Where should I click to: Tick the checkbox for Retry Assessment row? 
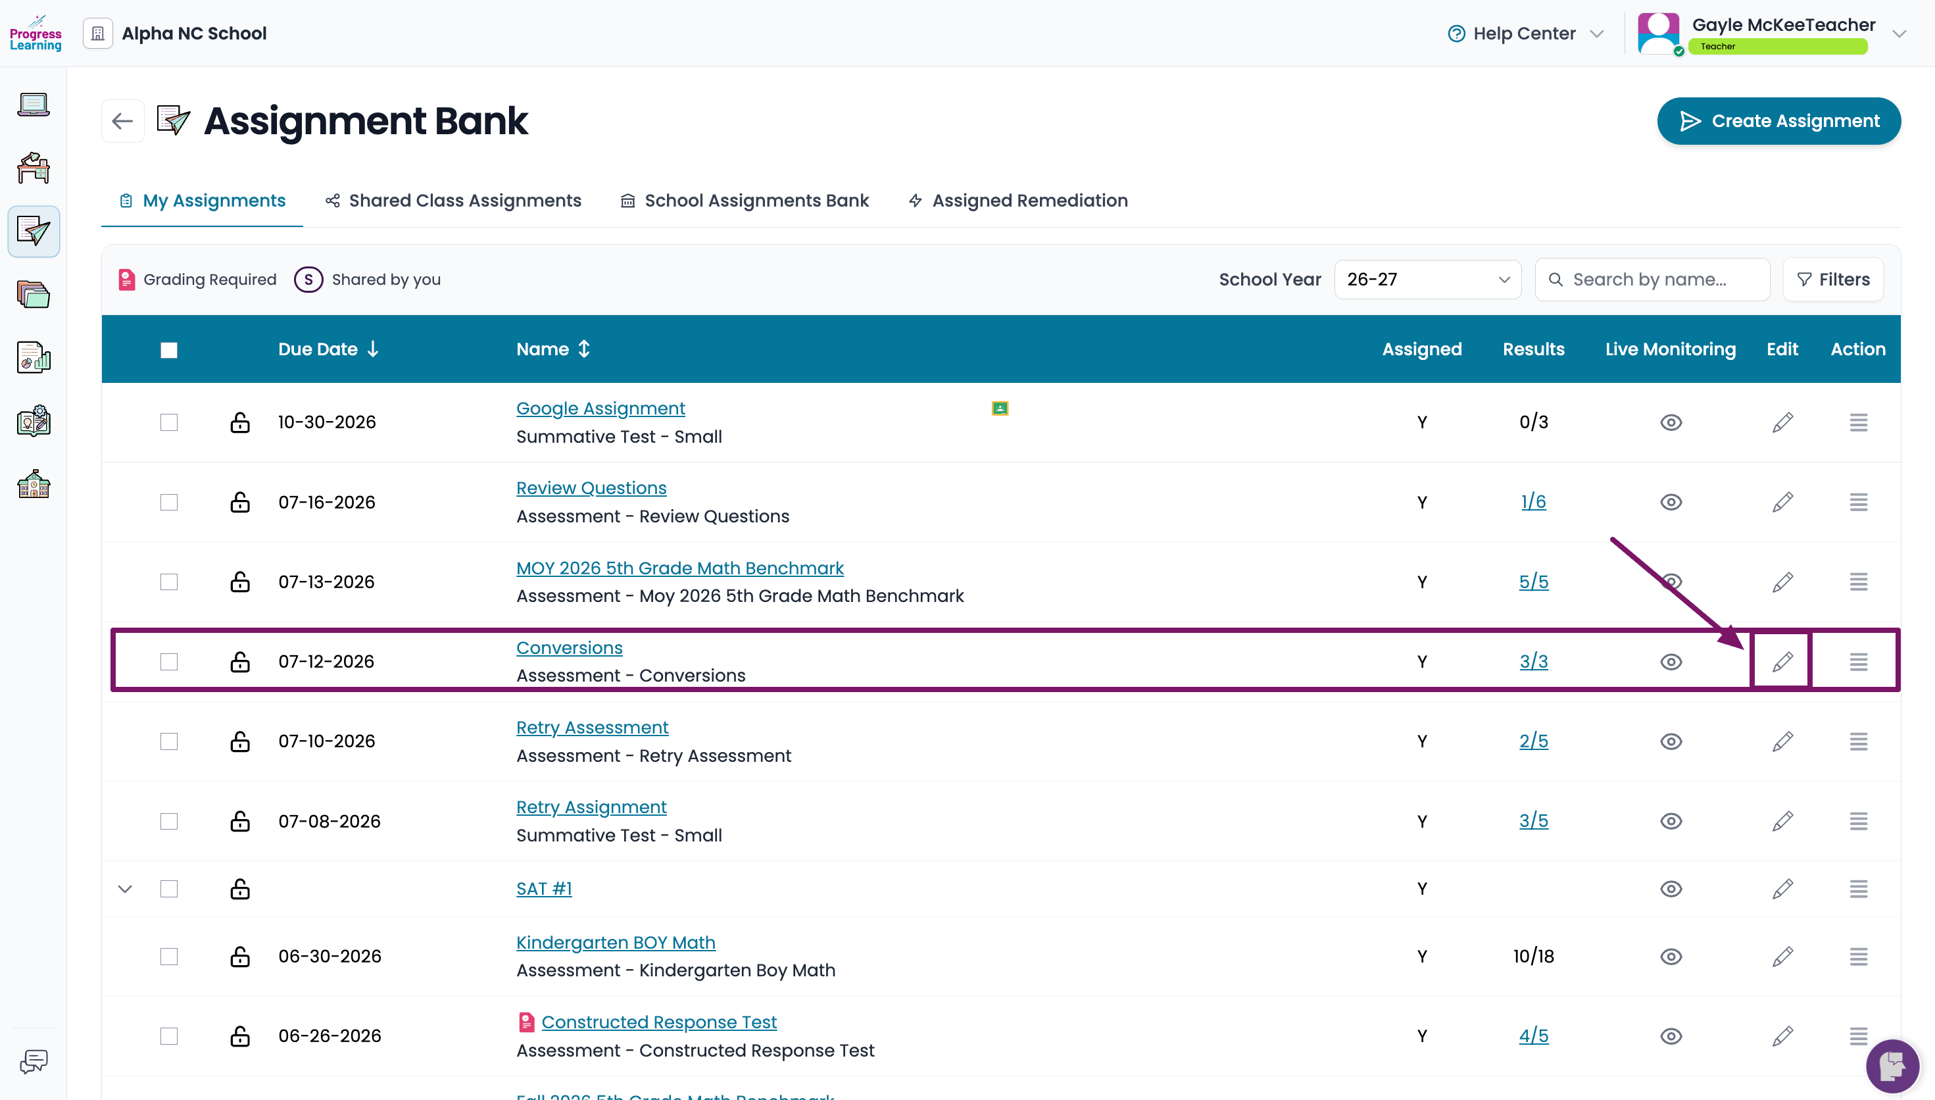[x=169, y=741]
